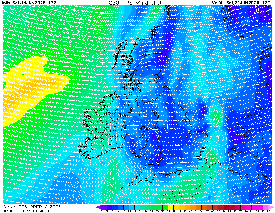Click the '12' scale label
The width and height of the screenshot is (275, 213).
point(124,211)
